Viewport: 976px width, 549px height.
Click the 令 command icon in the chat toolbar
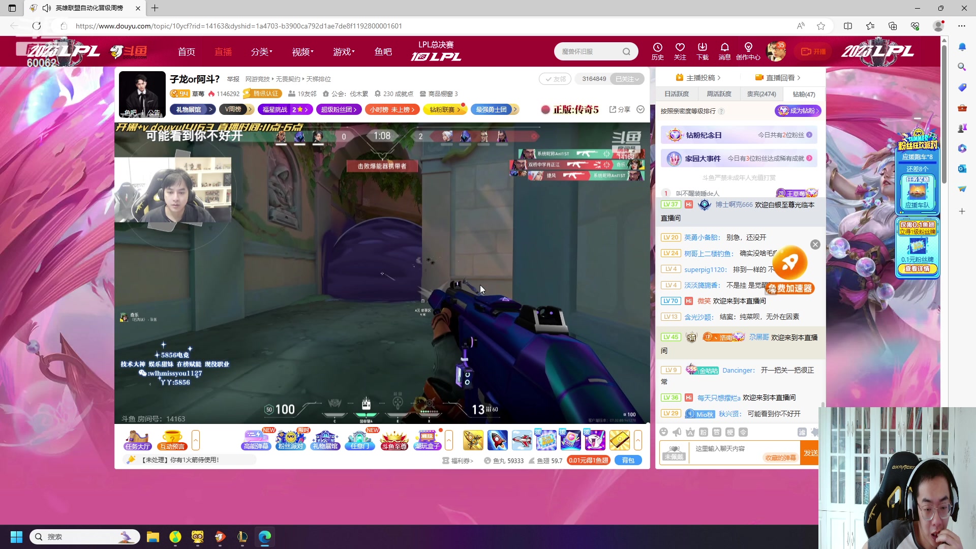click(743, 432)
